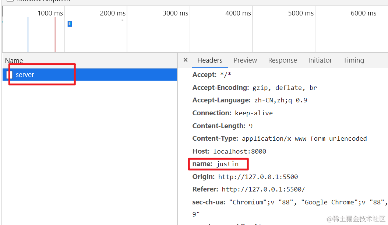Click the Accept header value */*
The width and height of the screenshot is (388, 225).
click(x=226, y=74)
